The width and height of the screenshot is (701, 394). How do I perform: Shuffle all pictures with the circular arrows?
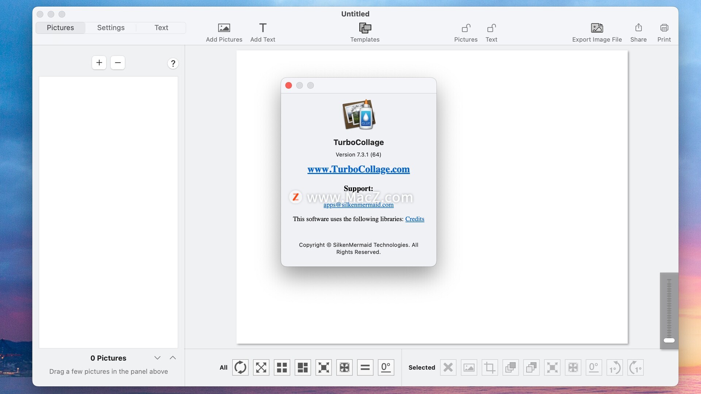(240, 367)
